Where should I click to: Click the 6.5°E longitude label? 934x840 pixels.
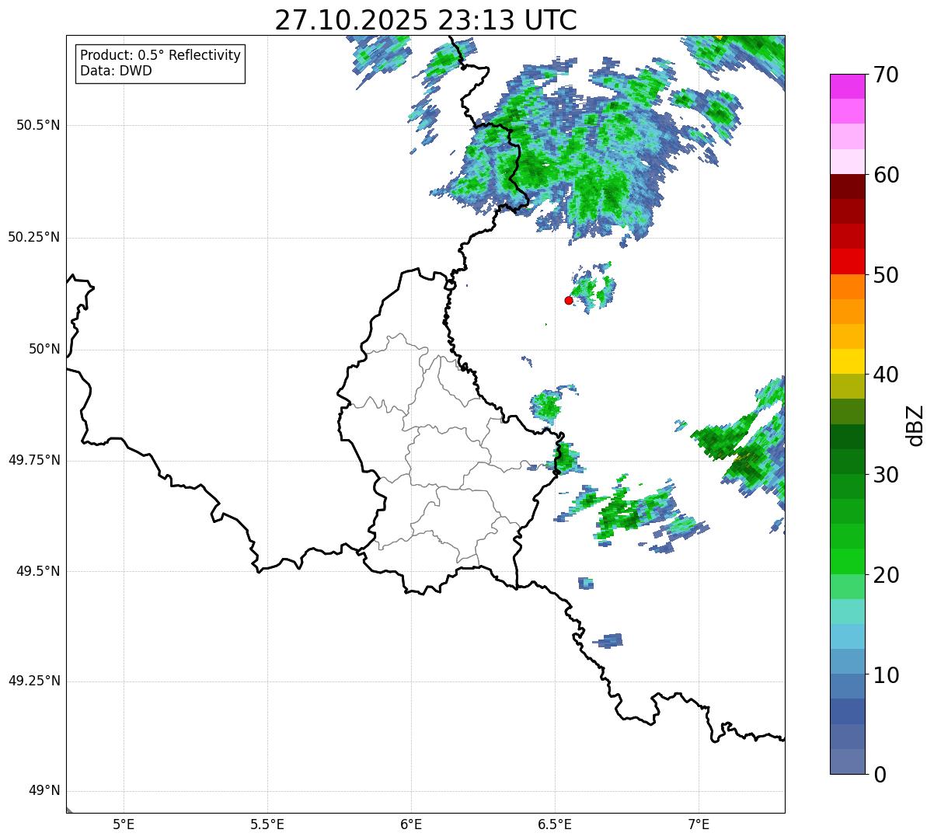(x=555, y=824)
